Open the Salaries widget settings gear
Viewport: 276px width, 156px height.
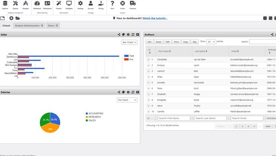pyautogui.click(x=128, y=92)
